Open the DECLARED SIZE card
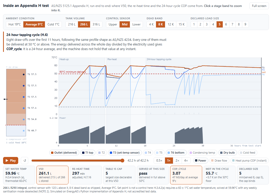This screenshot has width=272, height=196. (x=253, y=175)
